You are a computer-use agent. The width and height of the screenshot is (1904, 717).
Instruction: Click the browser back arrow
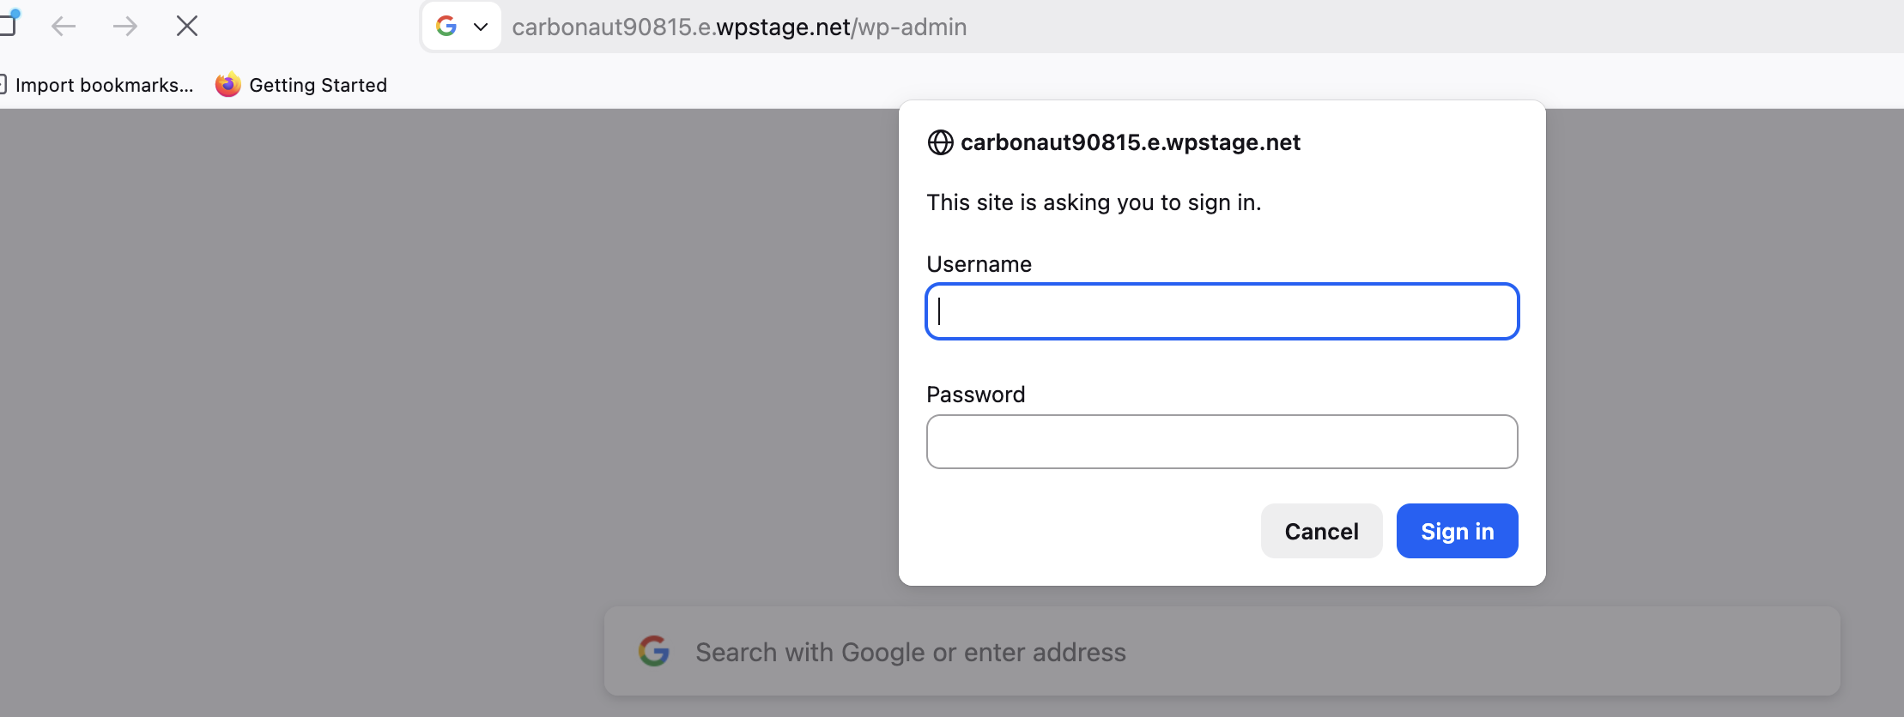(x=64, y=27)
